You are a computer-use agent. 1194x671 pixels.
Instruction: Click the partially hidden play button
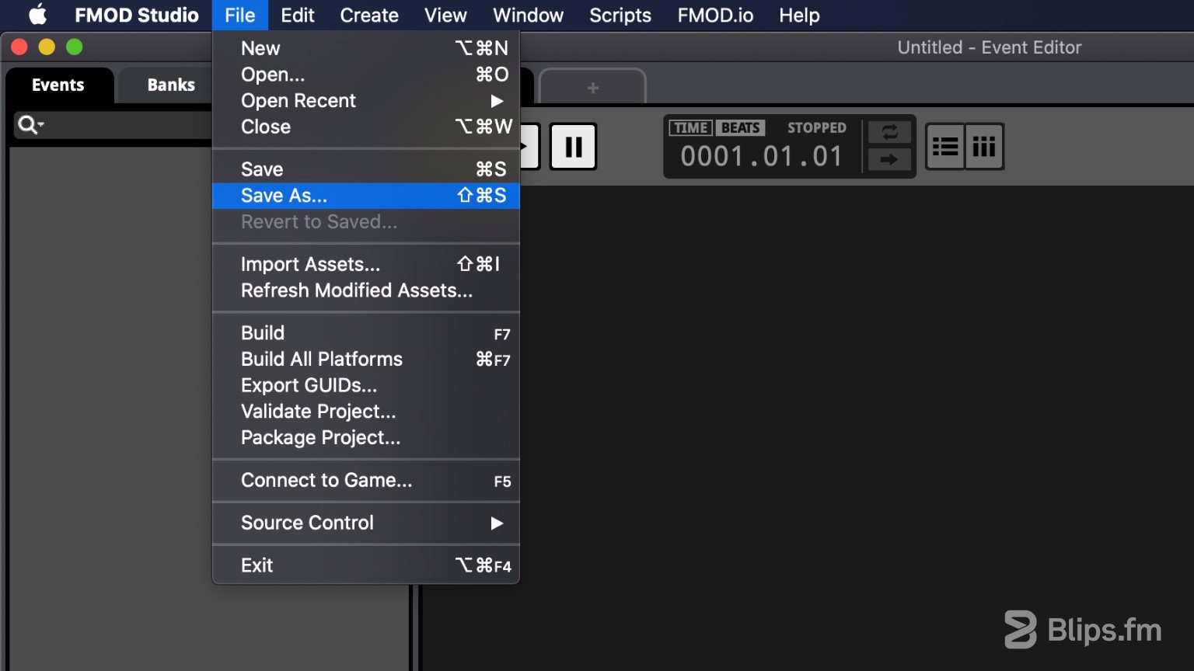(x=529, y=146)
